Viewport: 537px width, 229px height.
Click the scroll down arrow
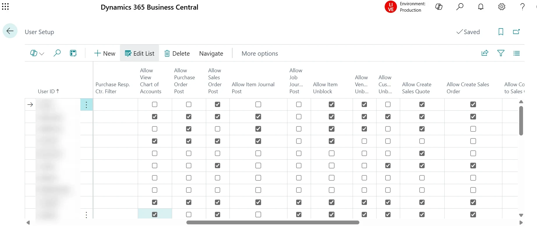521,215
